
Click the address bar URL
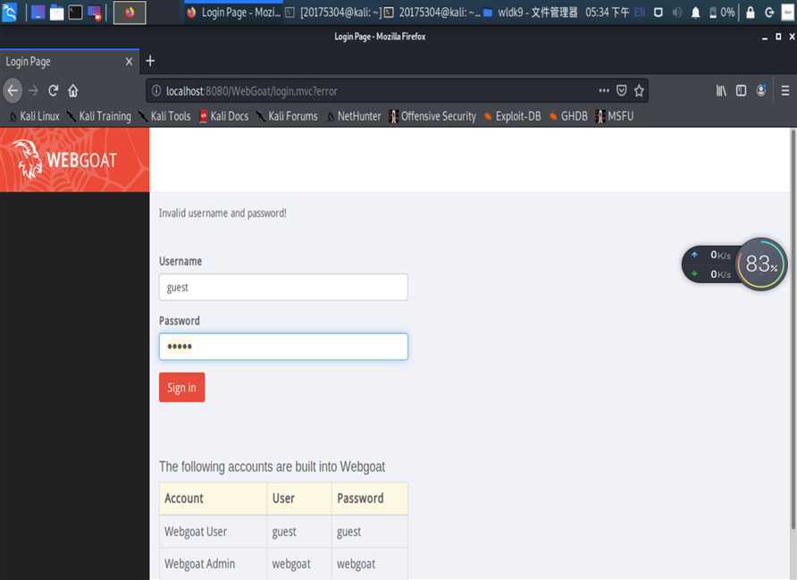(252, 91)
